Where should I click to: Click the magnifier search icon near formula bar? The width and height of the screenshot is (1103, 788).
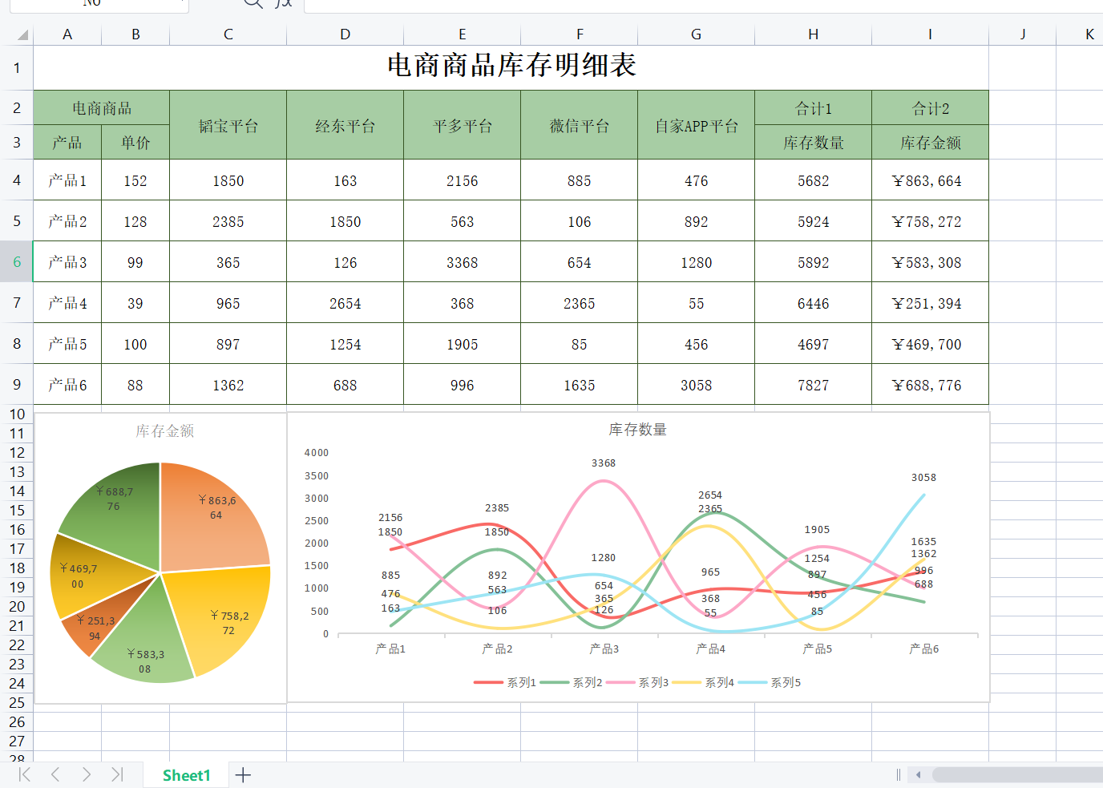click(x=252, y=4)
